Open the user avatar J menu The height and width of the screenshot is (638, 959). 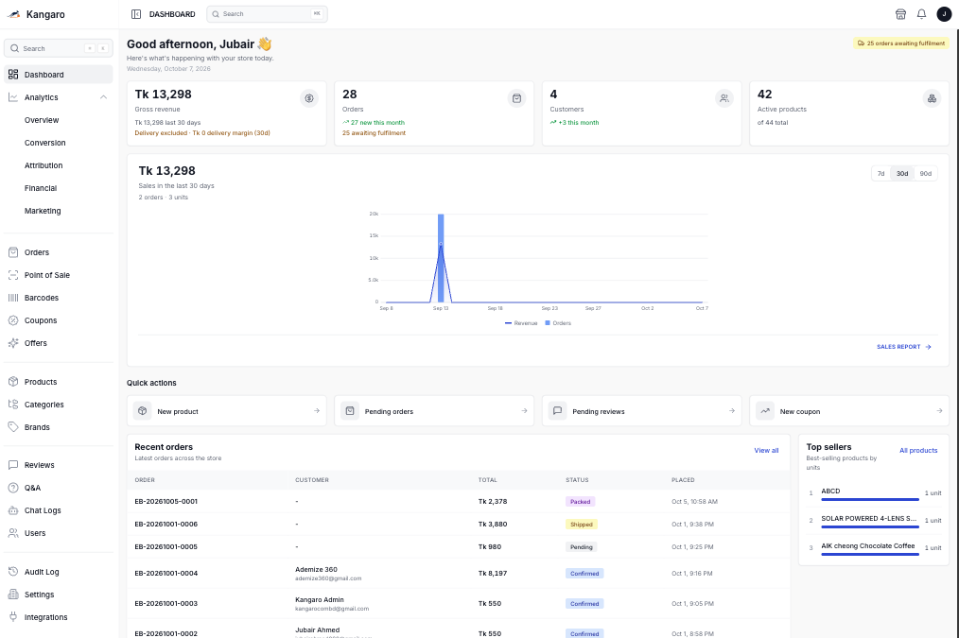944,14
